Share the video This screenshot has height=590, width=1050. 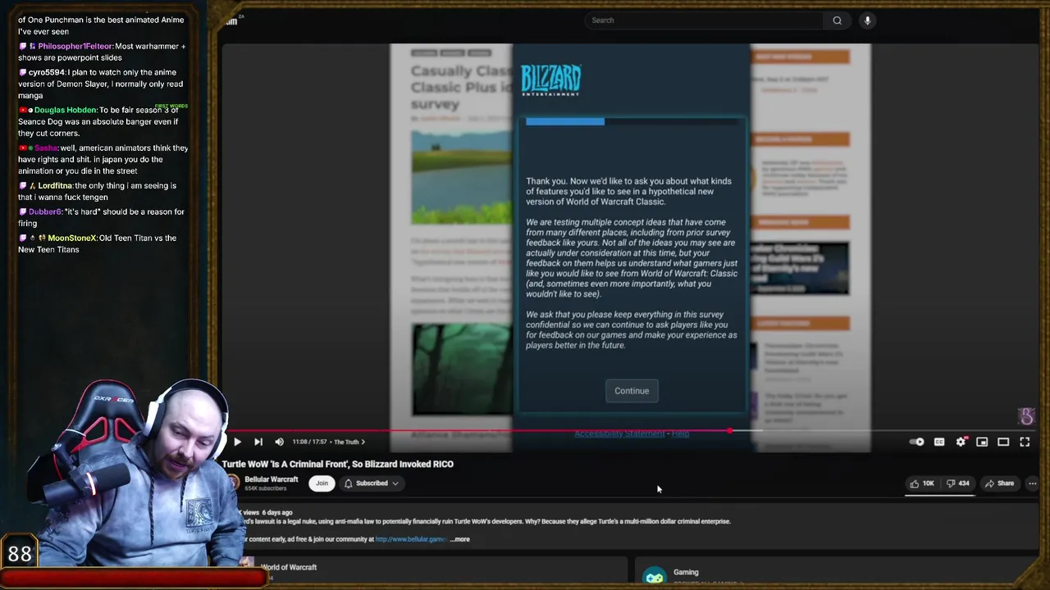click(999, 483)
